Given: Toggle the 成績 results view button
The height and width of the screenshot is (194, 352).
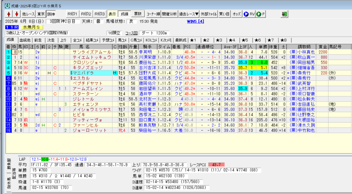Looking at the screenshot, I should [x=124, y=14].
